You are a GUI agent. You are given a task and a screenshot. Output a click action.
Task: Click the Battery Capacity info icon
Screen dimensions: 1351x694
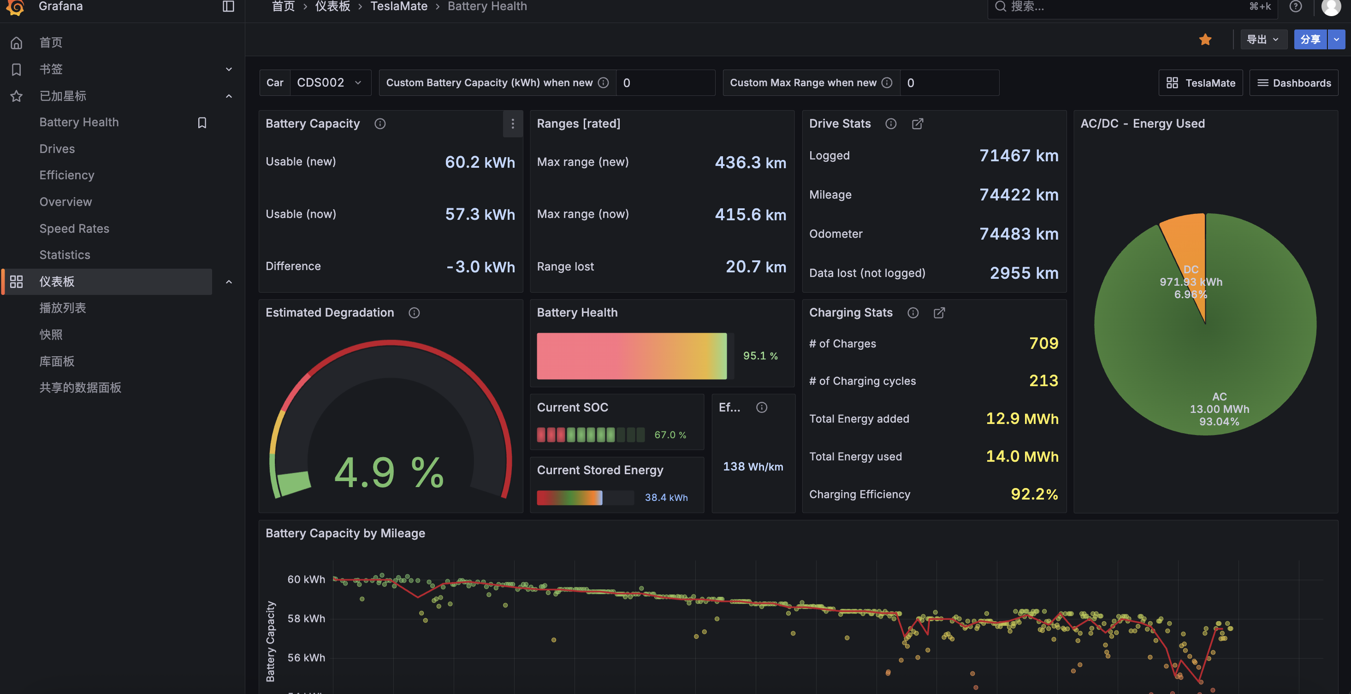[x=379, y=124]
